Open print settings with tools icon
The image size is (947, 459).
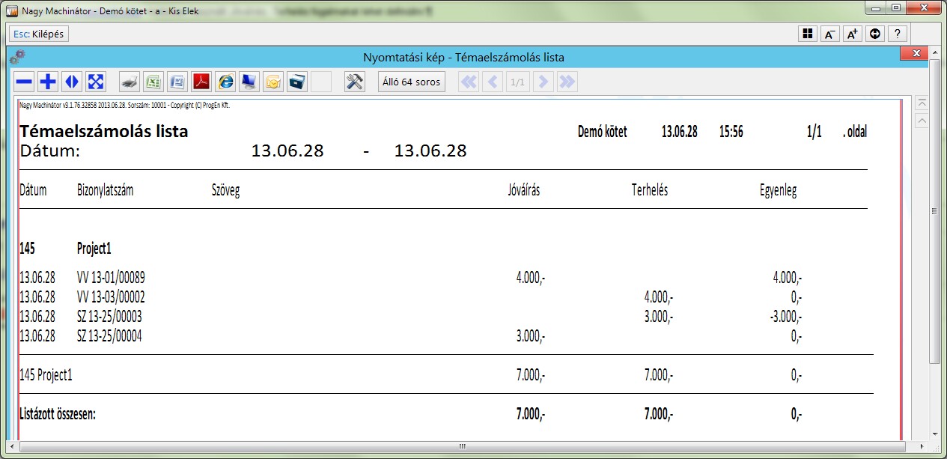[x=355, y=82]
